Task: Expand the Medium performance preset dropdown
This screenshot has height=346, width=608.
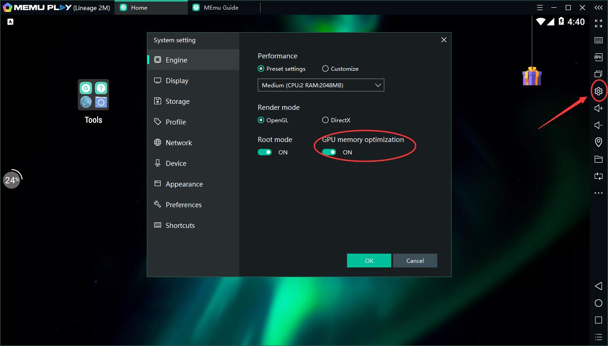Action: click(x=321, y=85)
